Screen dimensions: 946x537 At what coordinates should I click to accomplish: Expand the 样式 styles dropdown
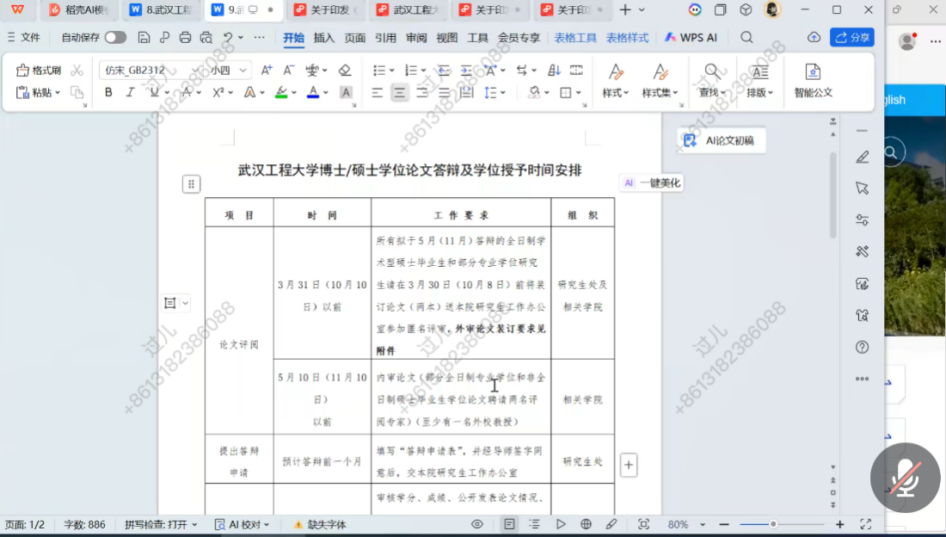click(x=615, y=92)
